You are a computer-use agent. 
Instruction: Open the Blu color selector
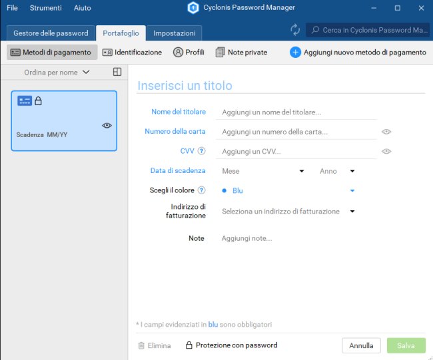point(288,191)
